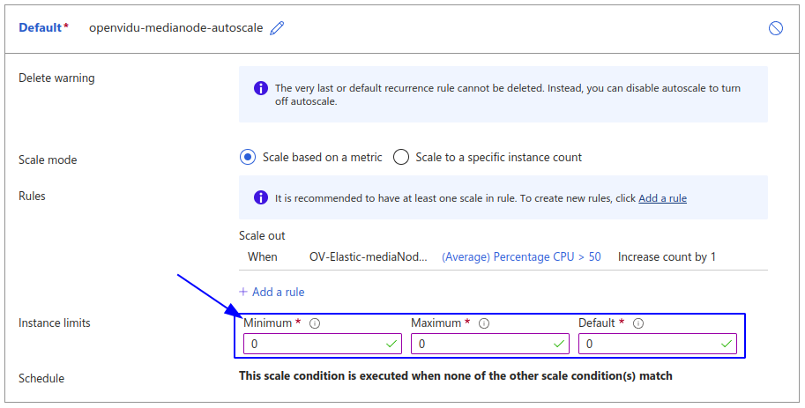Click the OV-Elastic-mediaNod... resource name
This screenshot has height=408, width=805.
tap(369, 257)
